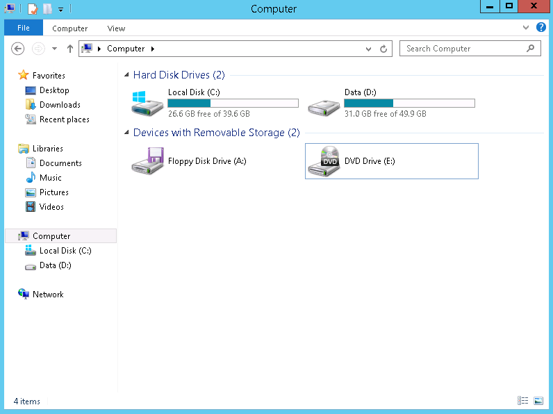Open Downloads in Favorites
This screenshot has height=414, width=553.
(x=60, y=105)
